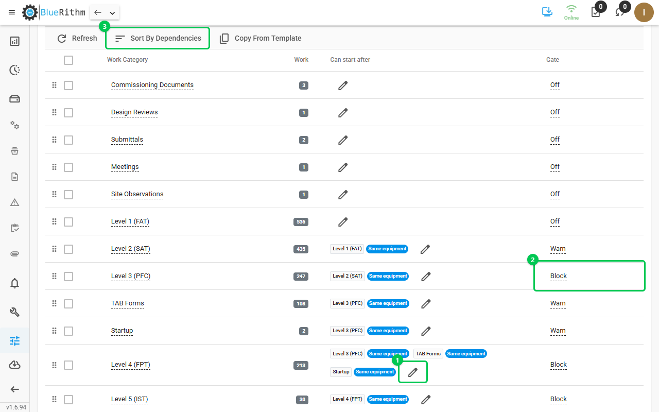
Task: Click the Work Category column header
Action: pos(127,60)
